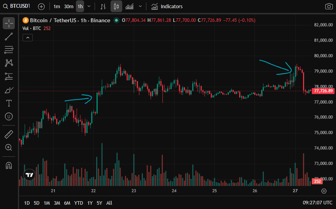Select the patterns drawing tool
Image resolution: width=336 pixels, height=209 pixels.
click(9, 63)
